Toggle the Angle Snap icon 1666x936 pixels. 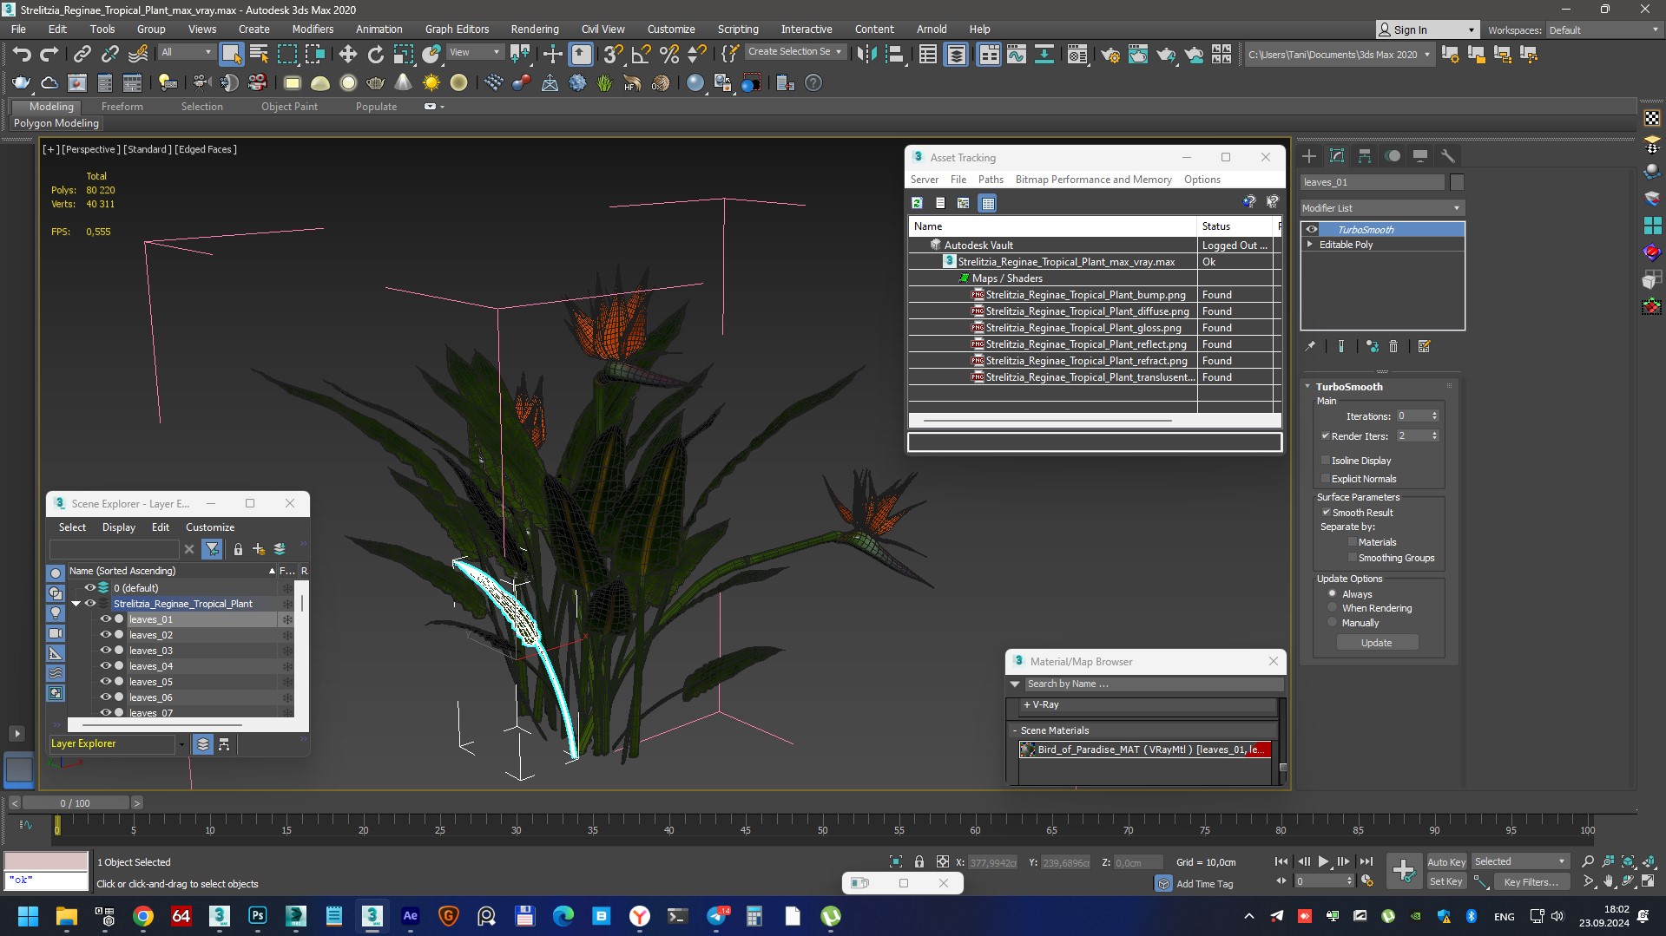click(641, 55)
